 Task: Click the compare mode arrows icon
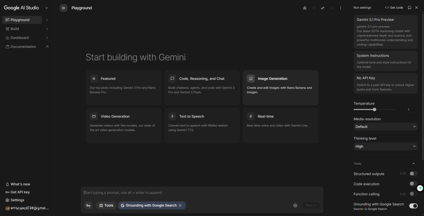point(322,8)
